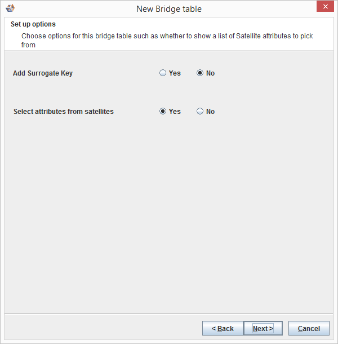Close the New Bridge table dialog
The image size is (338, 344).
pyautogui.click(x=324, y=7)
